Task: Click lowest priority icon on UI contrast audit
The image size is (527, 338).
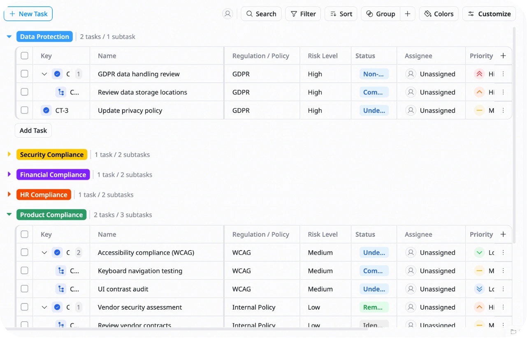Action: click(x=479, y=289)
